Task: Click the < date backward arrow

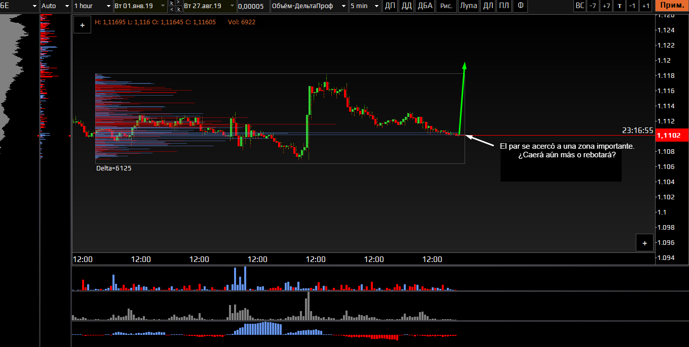Action: pos(172,9)
